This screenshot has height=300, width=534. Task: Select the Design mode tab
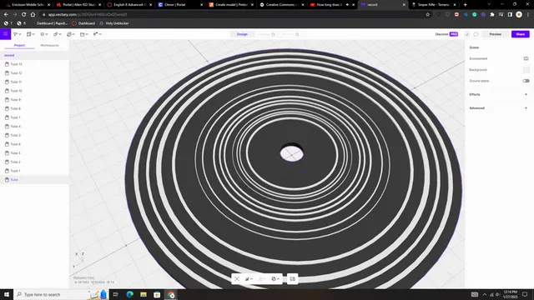242,34
